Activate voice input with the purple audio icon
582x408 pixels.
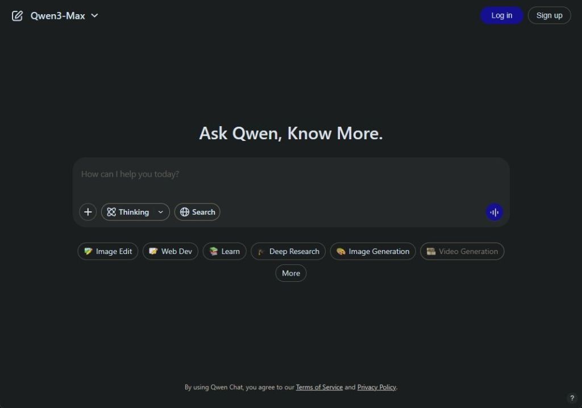tap(494, 211)
